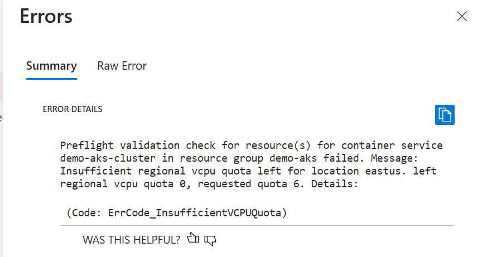The width and height of the screenshot is (487, 257).
Task: Copy the error details to clipboard
Action: point(445,115)
